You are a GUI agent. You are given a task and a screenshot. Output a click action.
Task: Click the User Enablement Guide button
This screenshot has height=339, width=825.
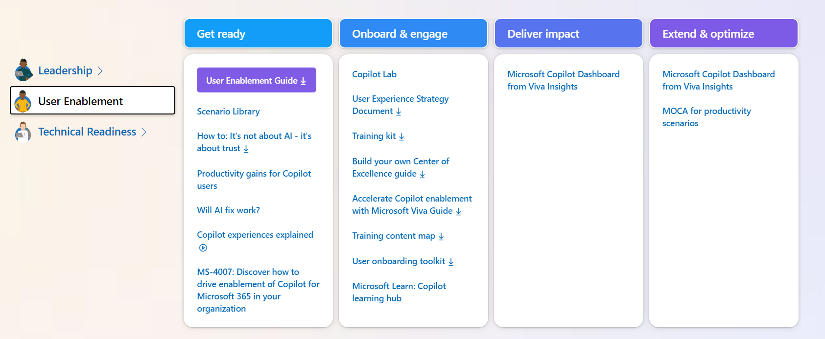coord(256,80)
